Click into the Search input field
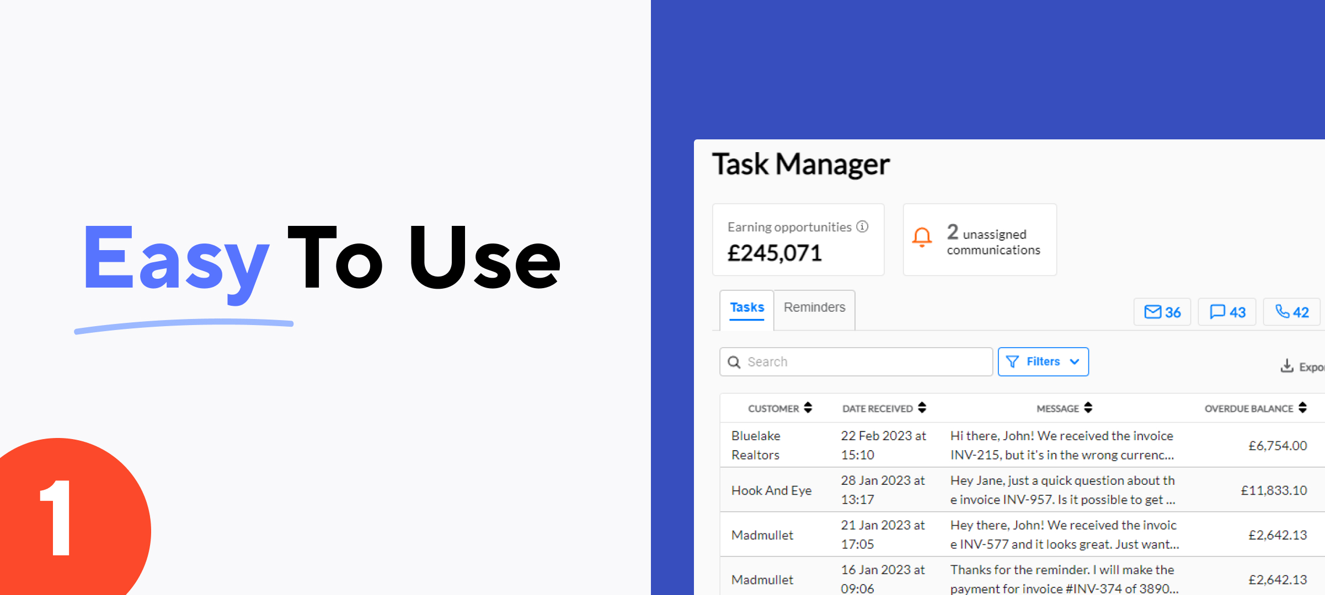 pyautogui.click(x=866, y=362)
